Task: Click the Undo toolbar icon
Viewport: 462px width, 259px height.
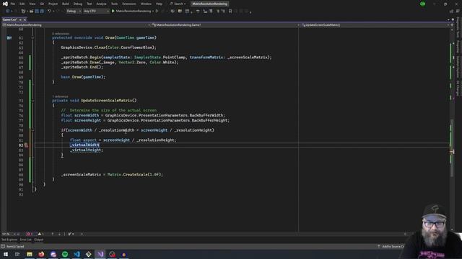Action: pos(49,12)
